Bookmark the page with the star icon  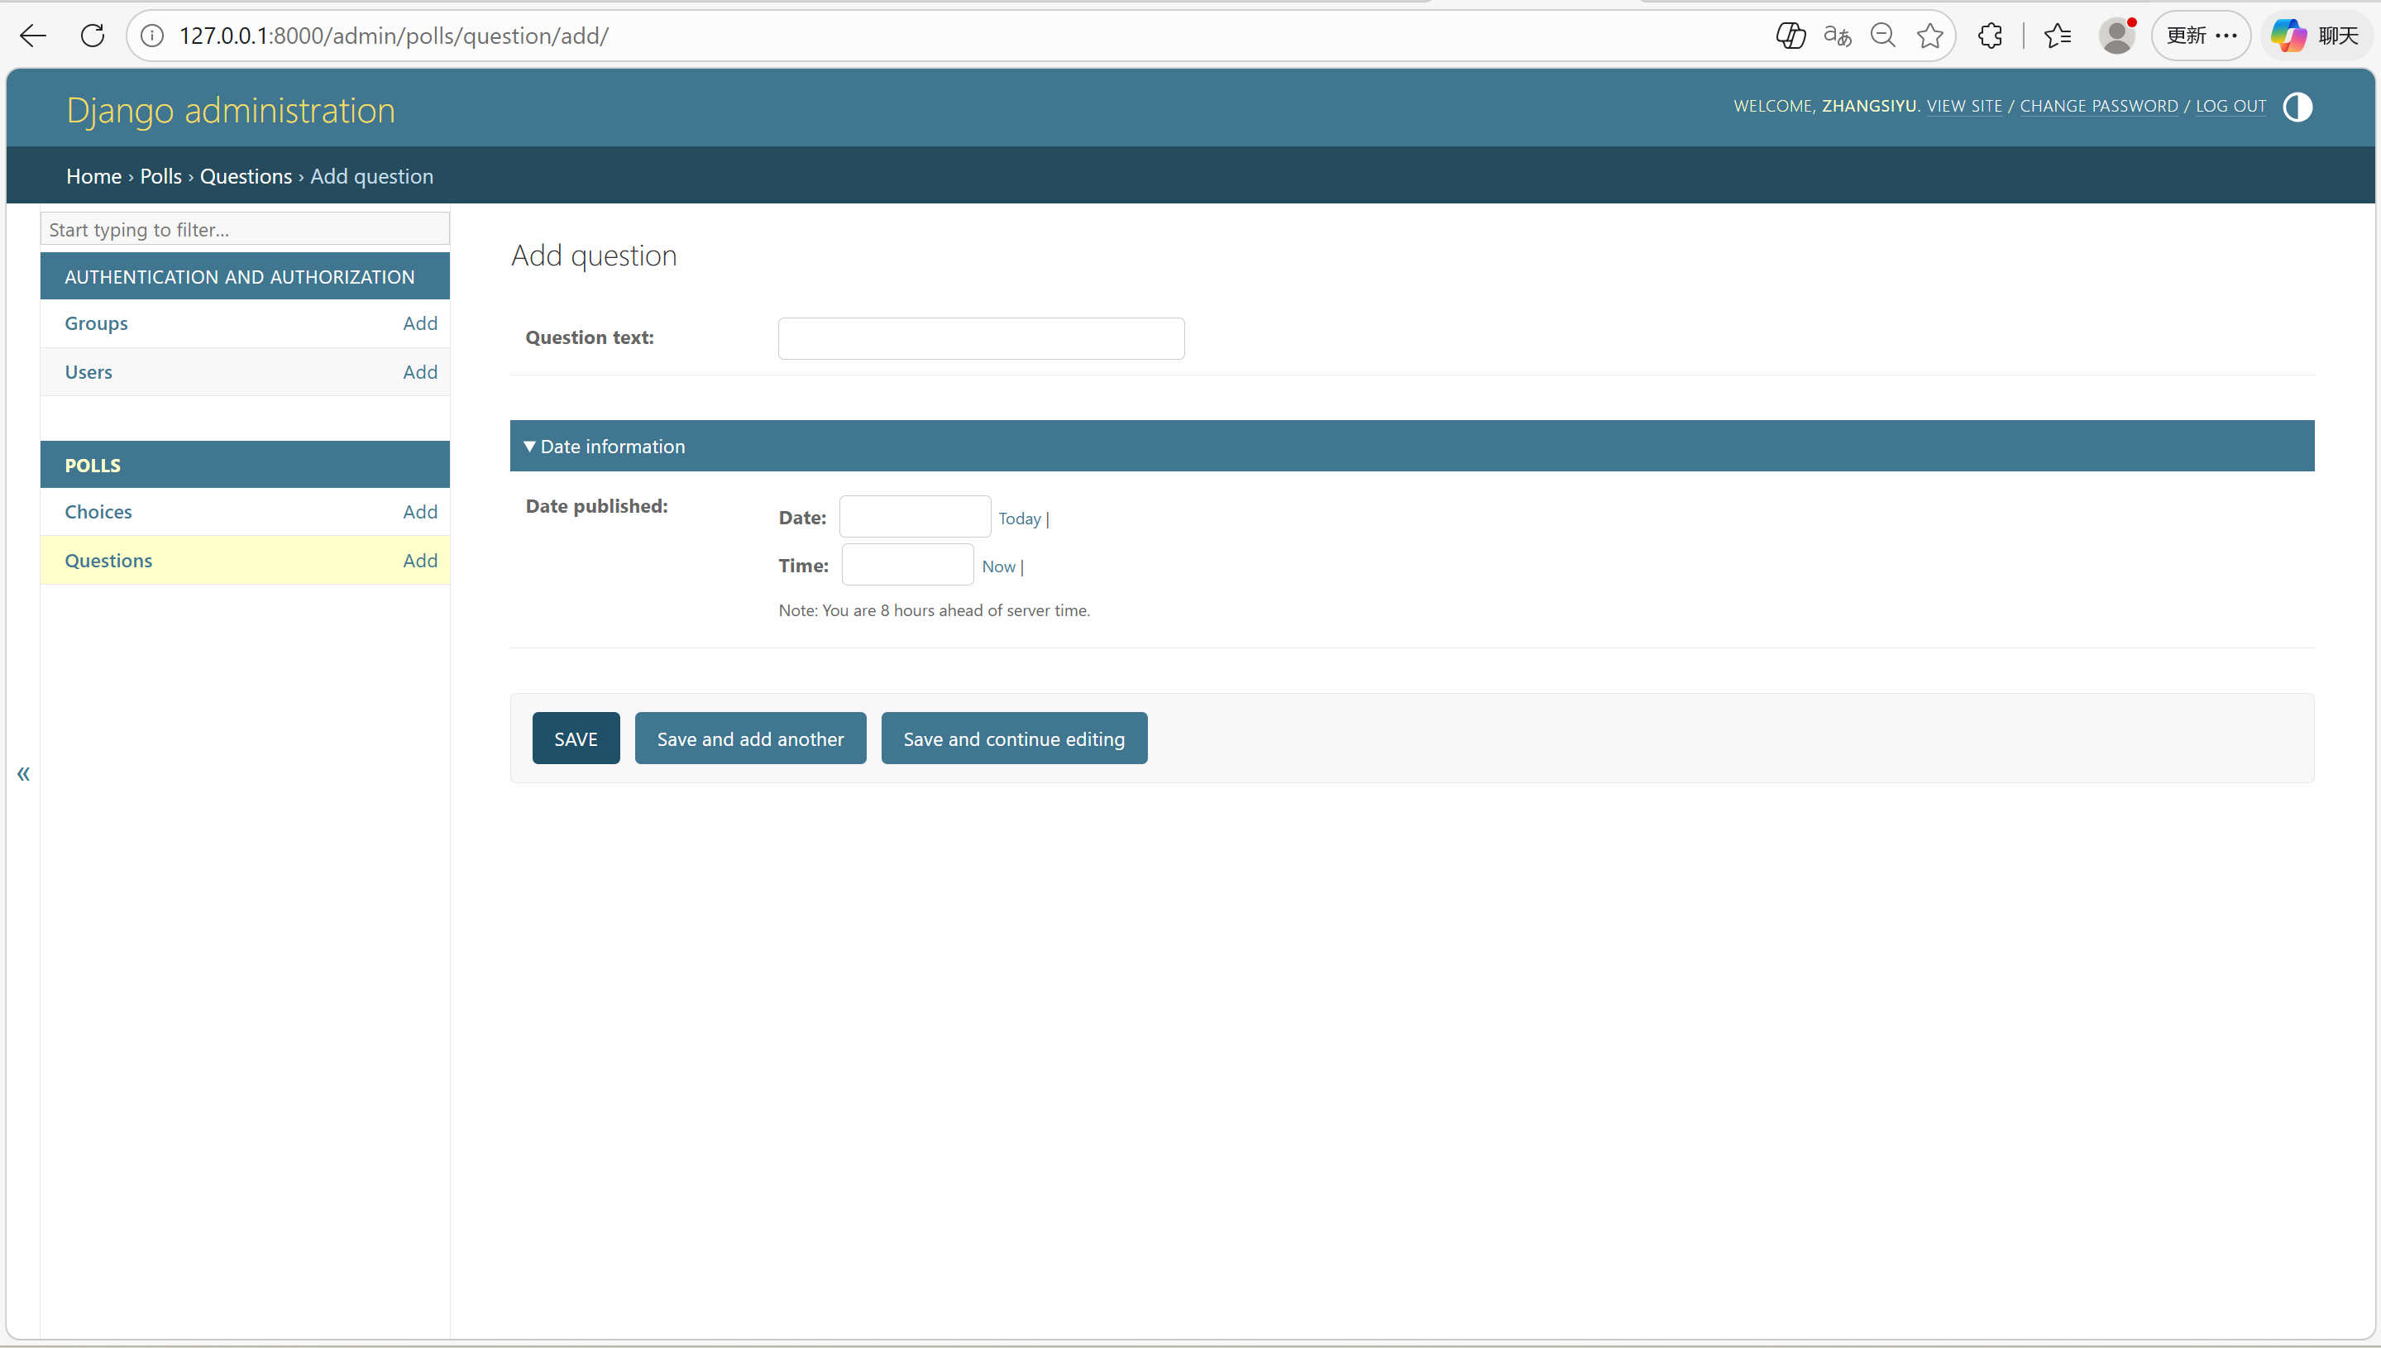pyautogui.click(x=1930, y=36)
